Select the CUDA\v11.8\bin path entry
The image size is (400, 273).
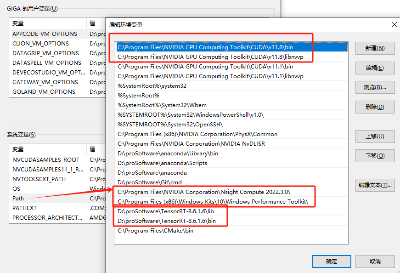pos(231,47)
